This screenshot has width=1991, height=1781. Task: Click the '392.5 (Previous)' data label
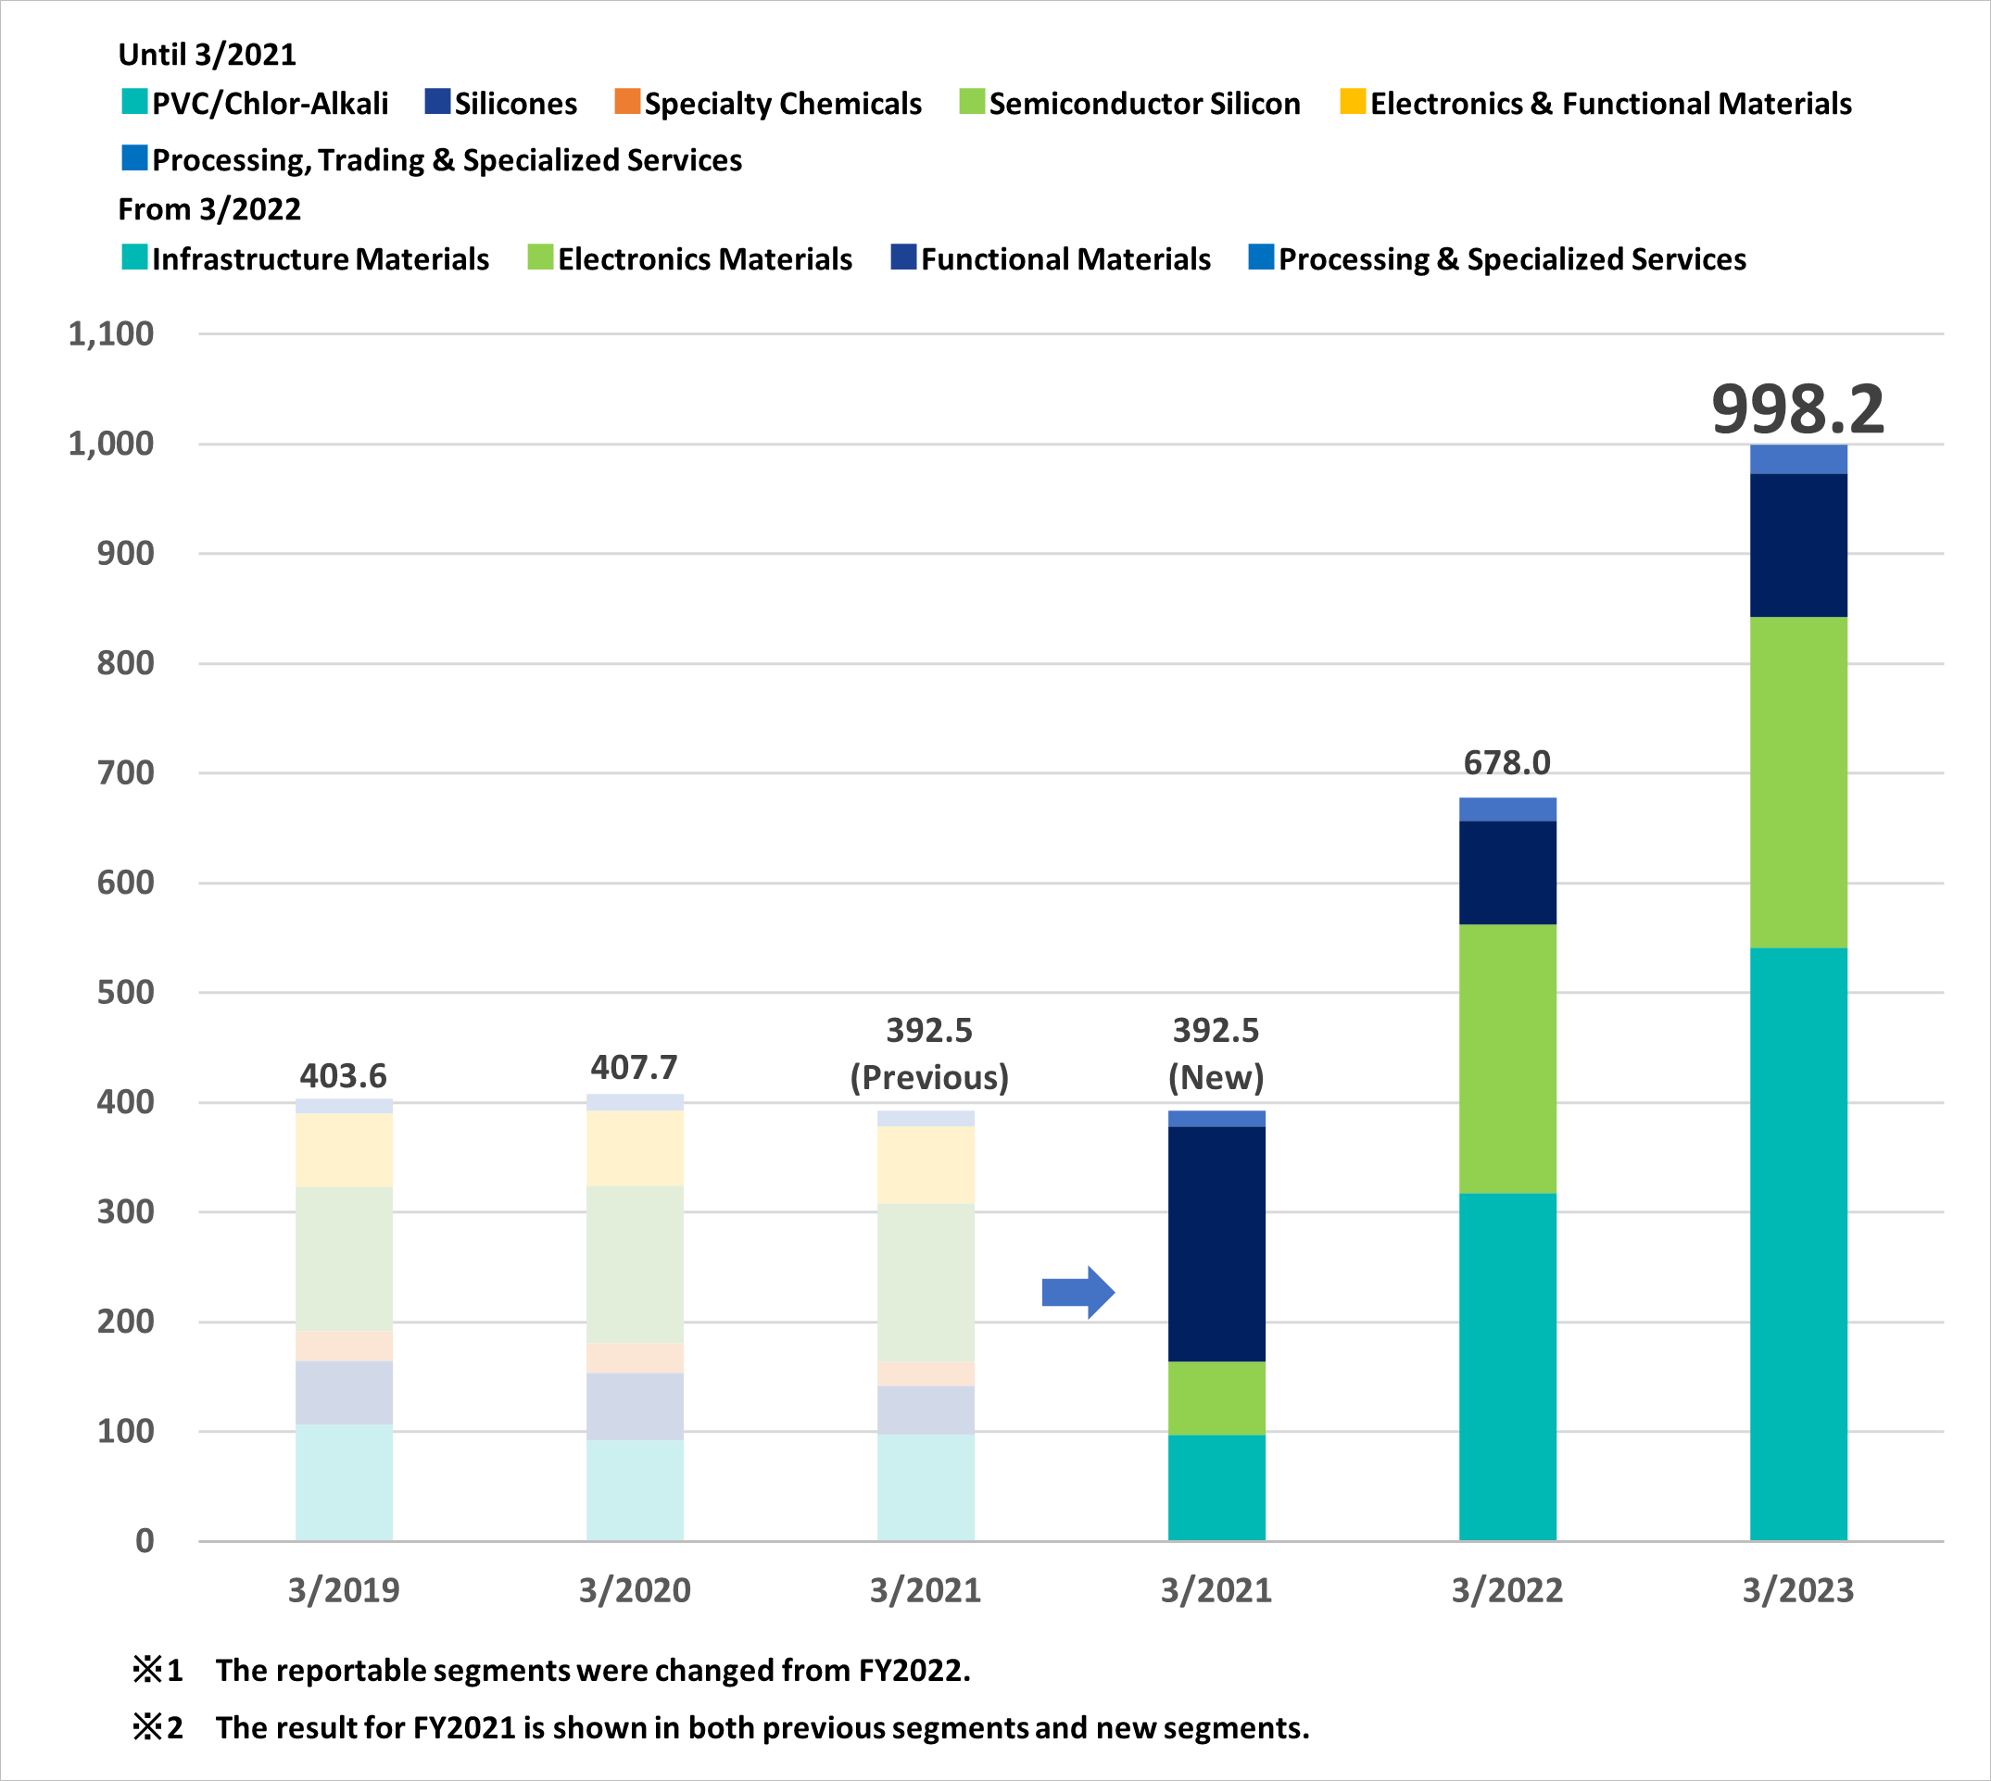[x=929, y=1053]
